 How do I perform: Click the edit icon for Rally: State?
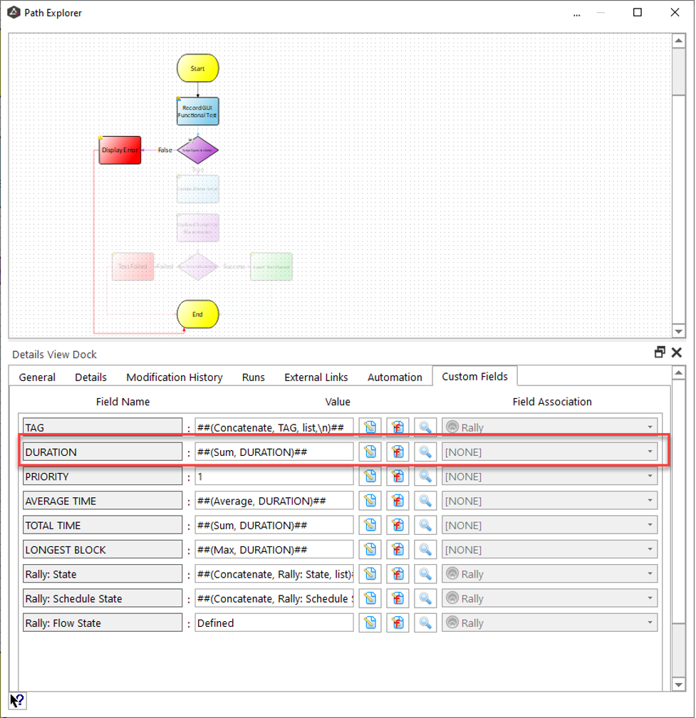pos(370,574)
